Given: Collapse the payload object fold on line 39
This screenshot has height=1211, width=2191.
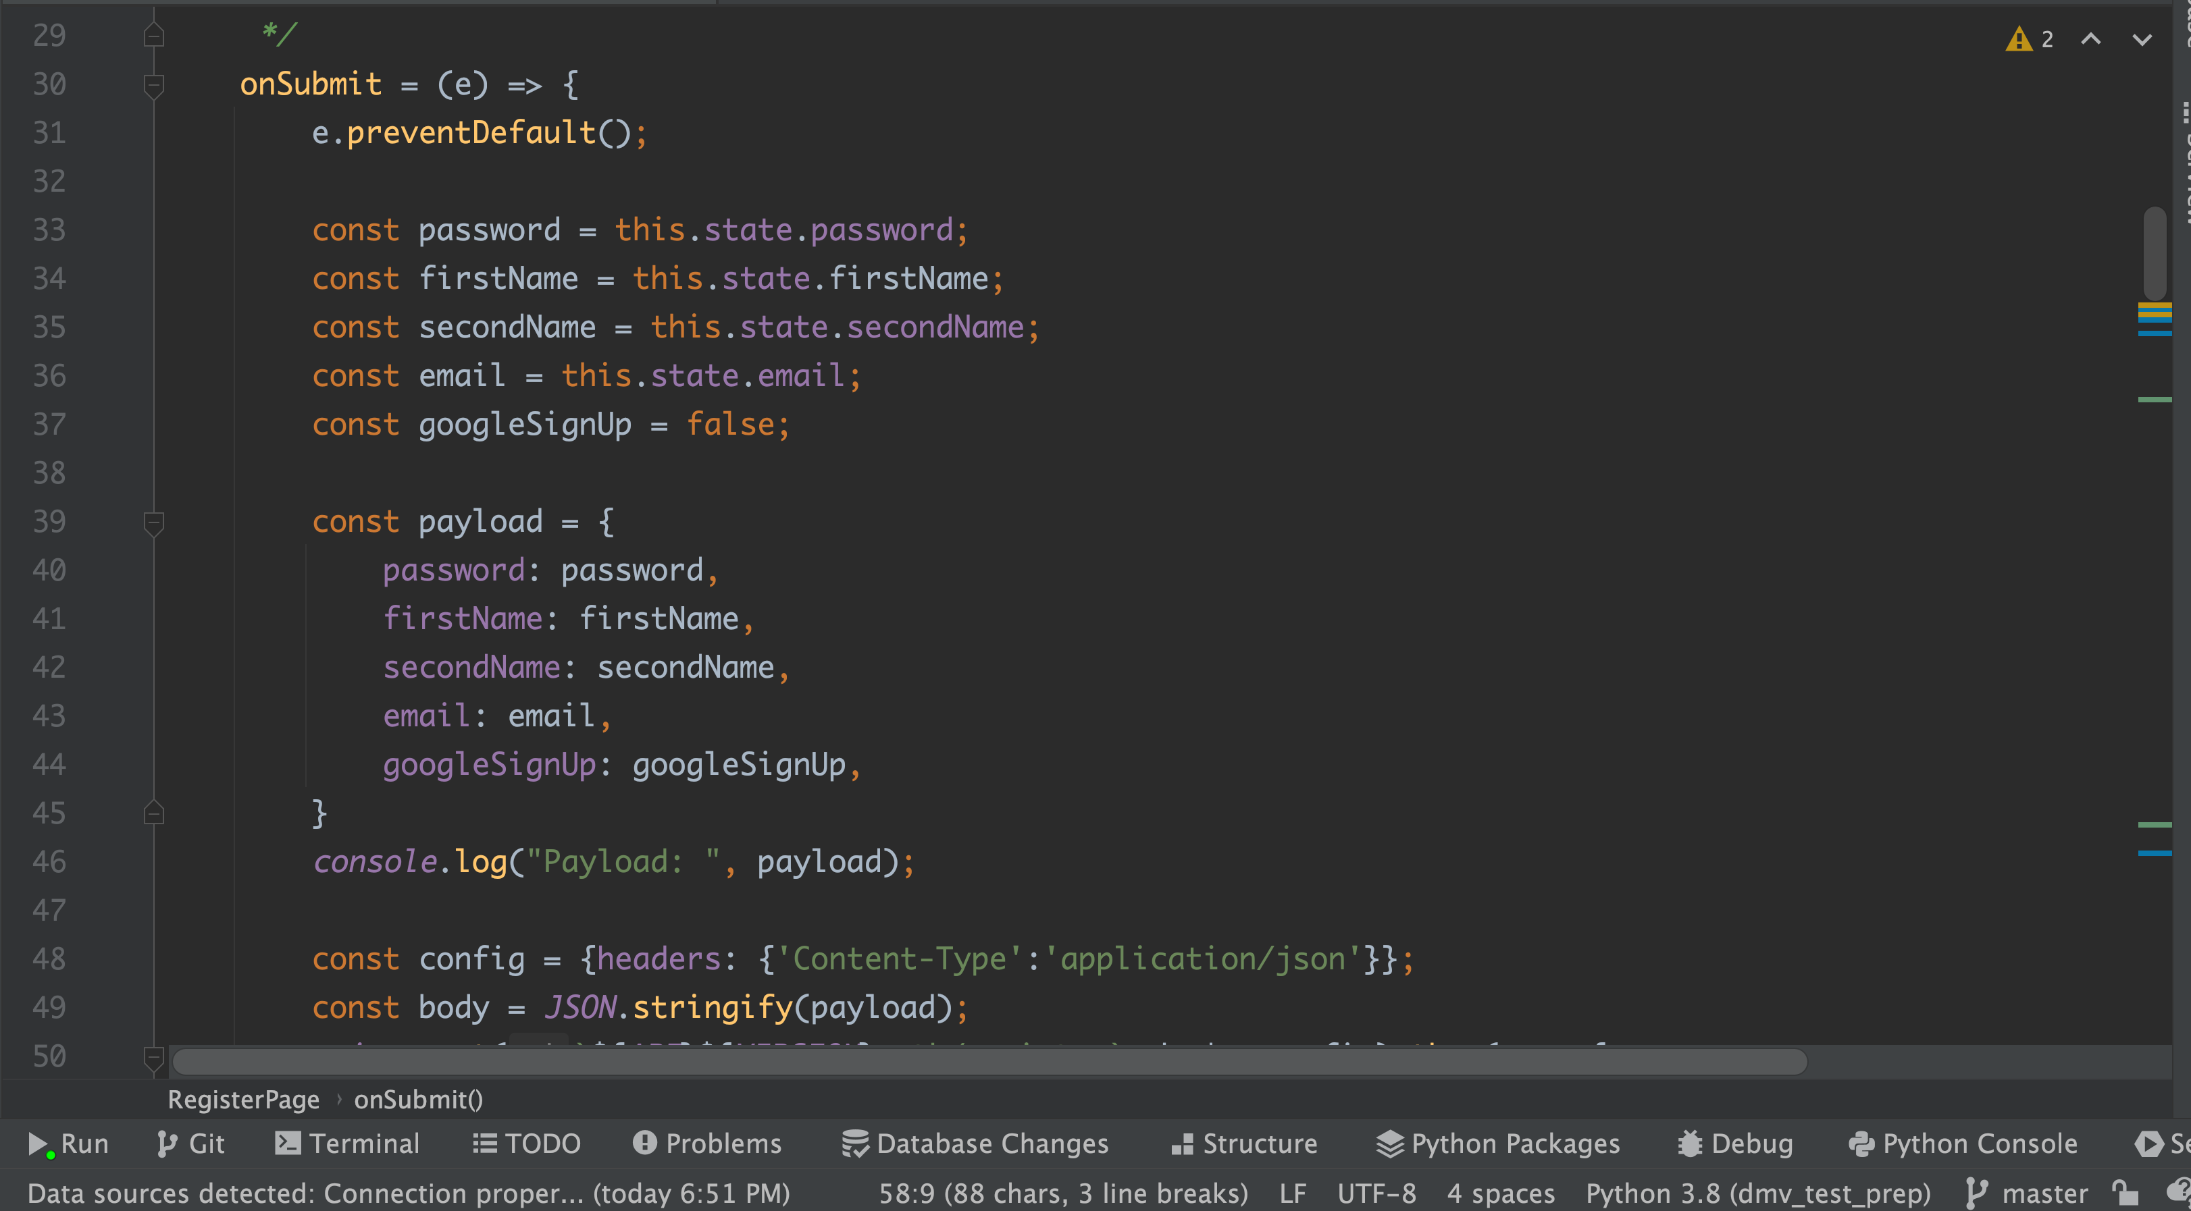Looking at the screenshot, I should pos(154,522).
